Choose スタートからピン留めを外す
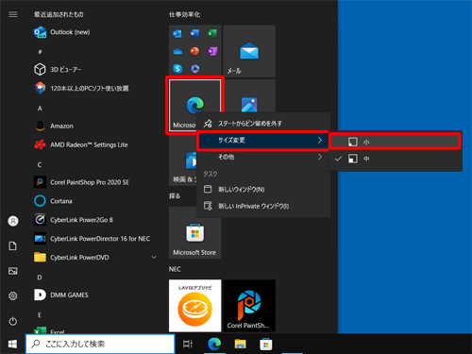The width and height of the screenshot is (472, 354). (x=263, y=124)
